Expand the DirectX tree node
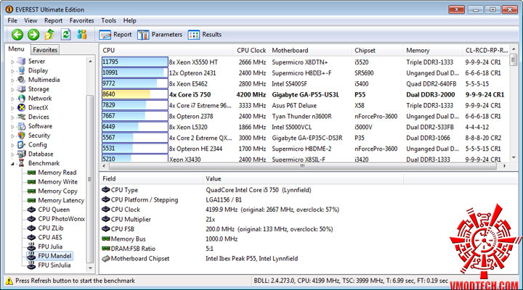 [12, 108]
